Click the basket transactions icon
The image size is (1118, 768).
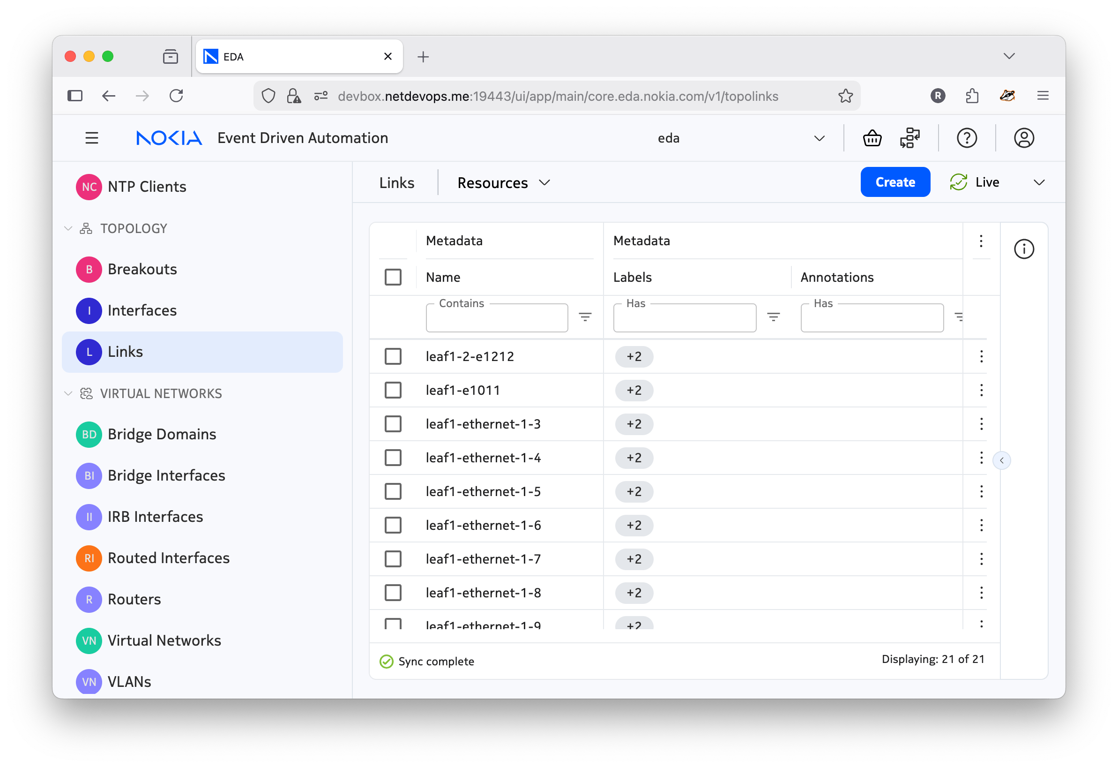872,138
